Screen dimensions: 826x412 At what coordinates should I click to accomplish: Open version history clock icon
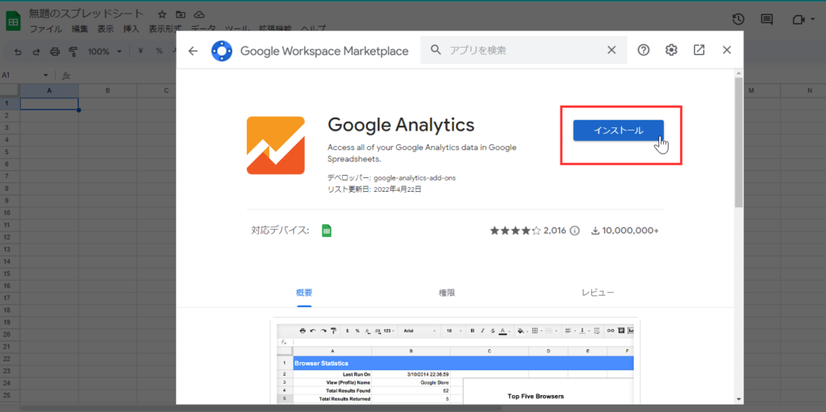tap(739, 19)
